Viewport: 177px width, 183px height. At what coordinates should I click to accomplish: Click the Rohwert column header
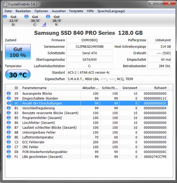click(154, 88)
